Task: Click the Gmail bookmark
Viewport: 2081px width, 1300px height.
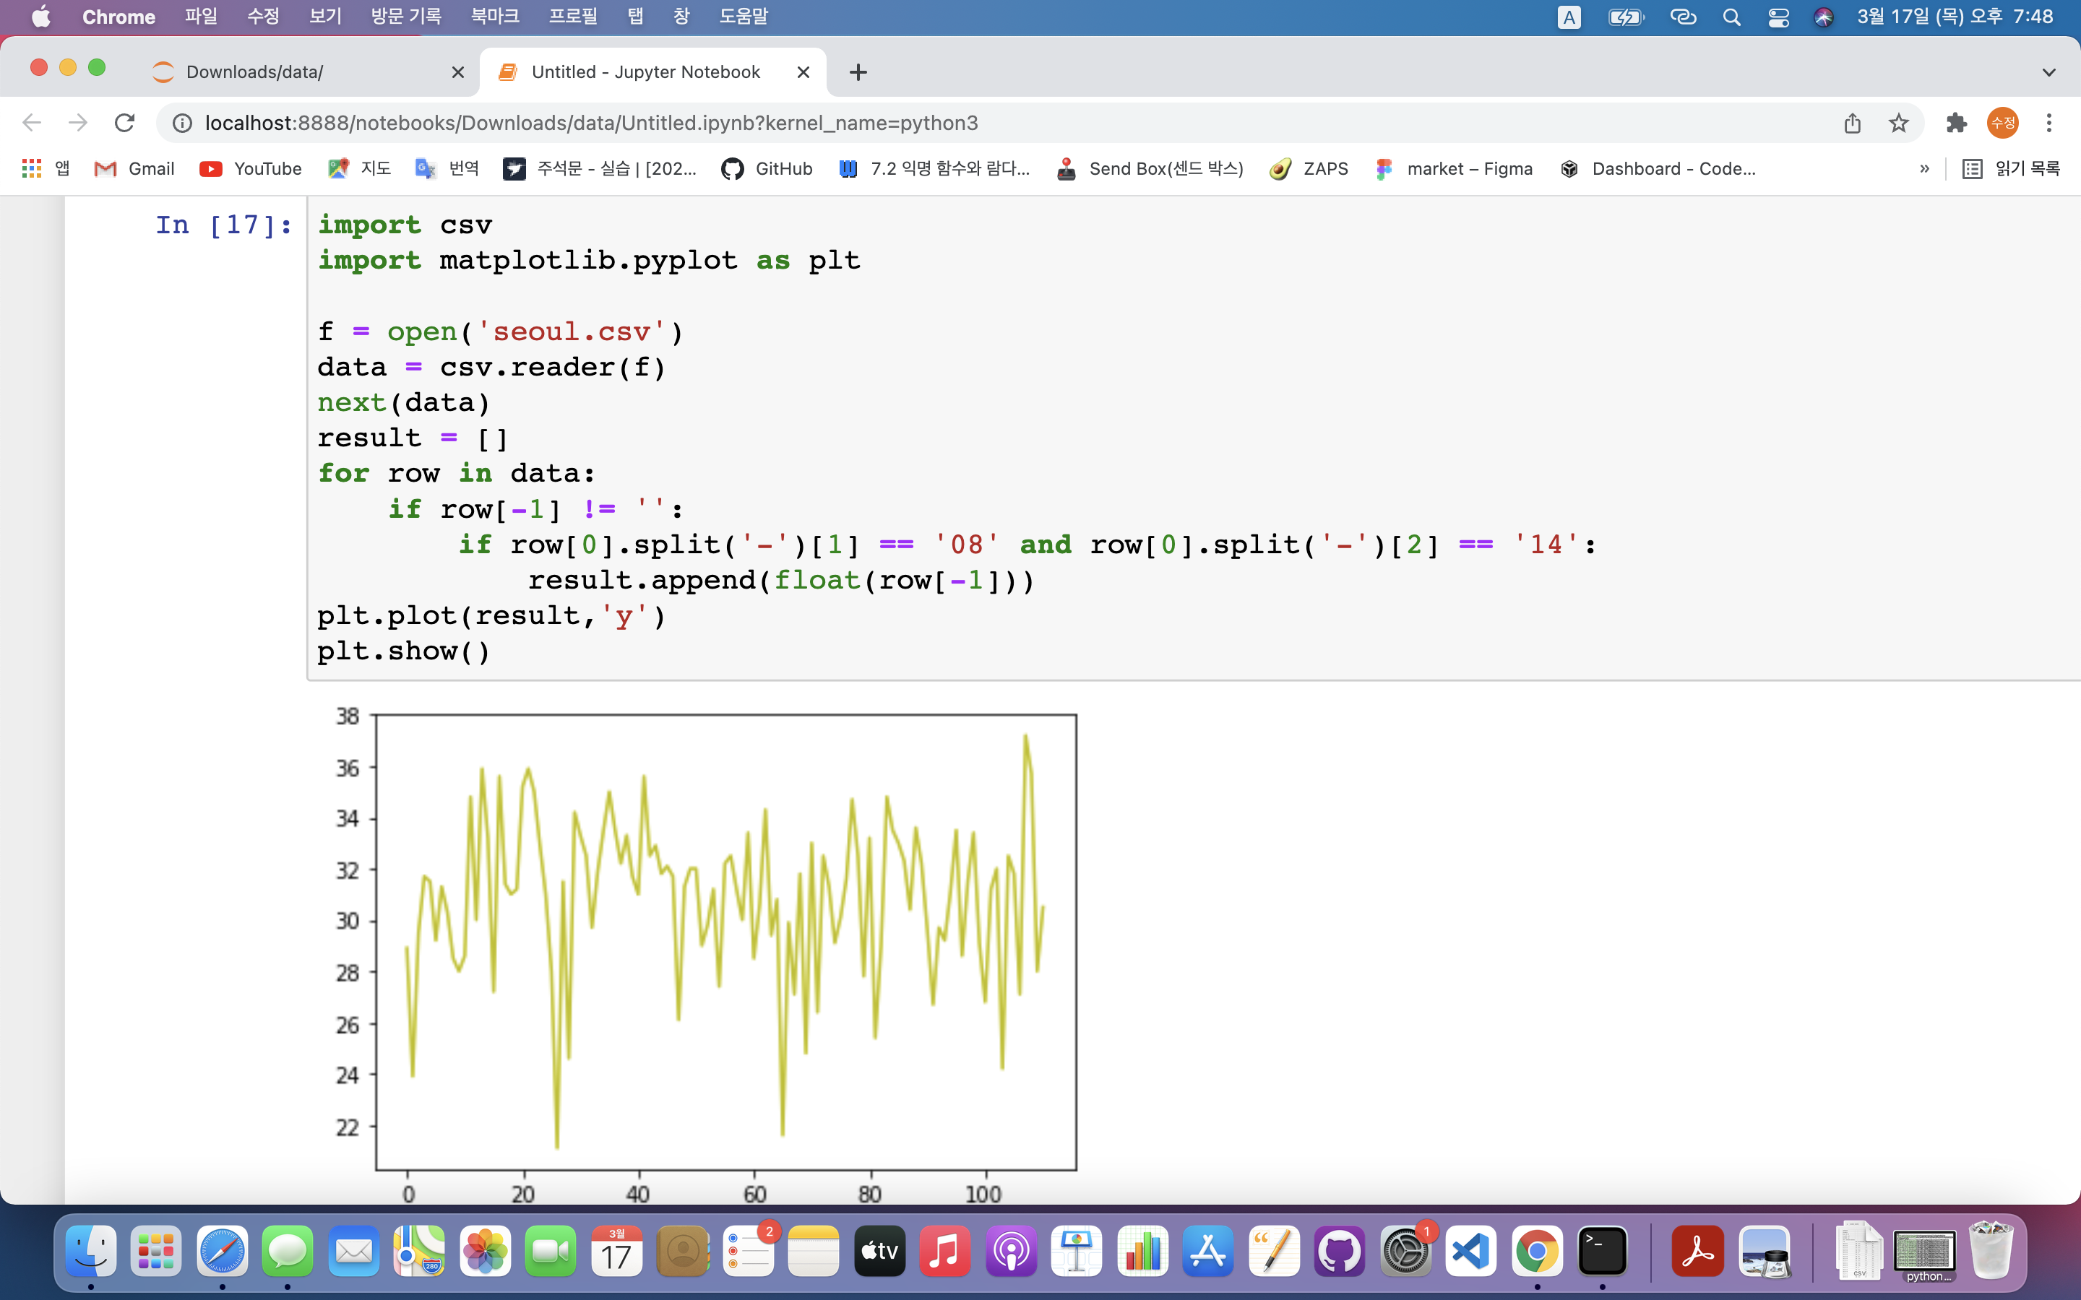Action: (134, 168)
